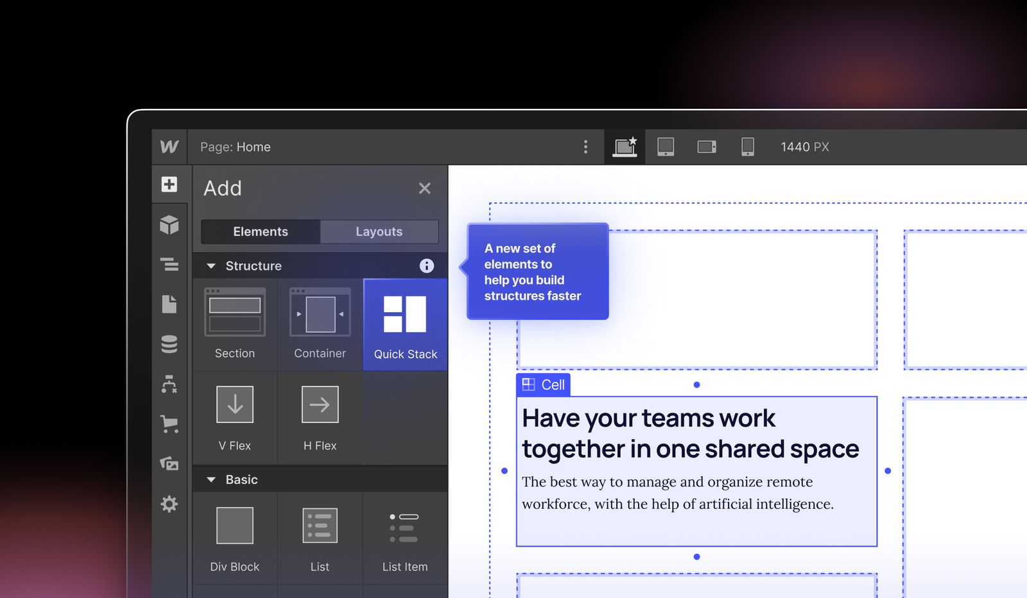This screenshot has height=598, width=1027.
Task: Open the project Settings panel
Action: pos(169,504)
